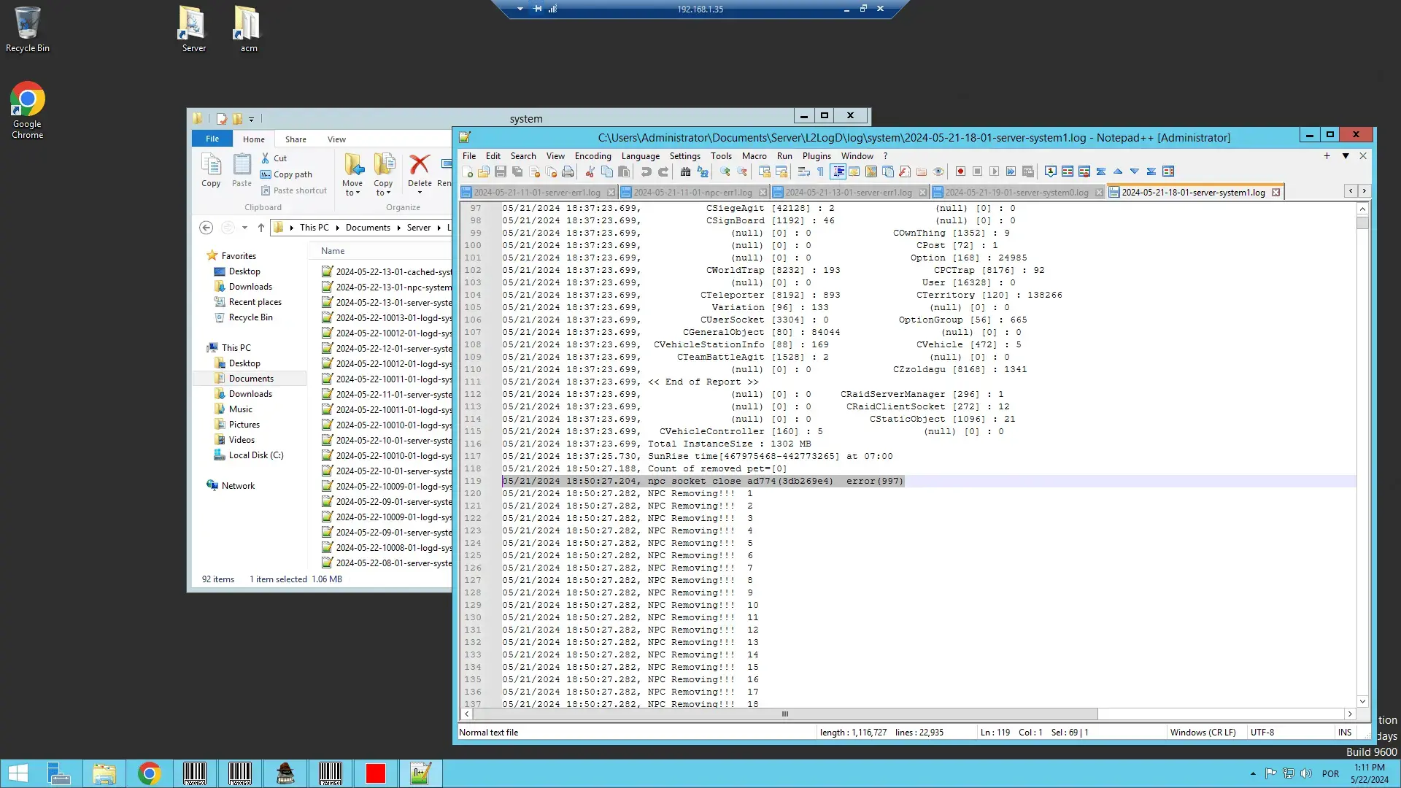This screenshot has width=1401, height=788.
Task: Open the Share ribbon tab in Explorer
Action: click(296, 139)
